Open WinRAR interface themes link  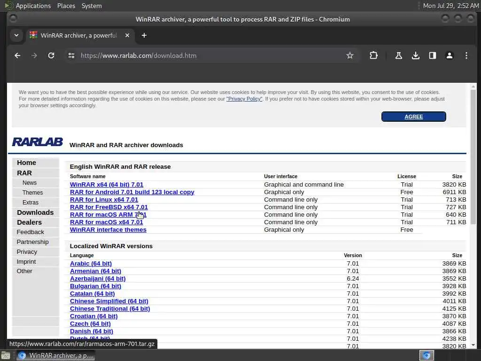(x=108, y=229)
